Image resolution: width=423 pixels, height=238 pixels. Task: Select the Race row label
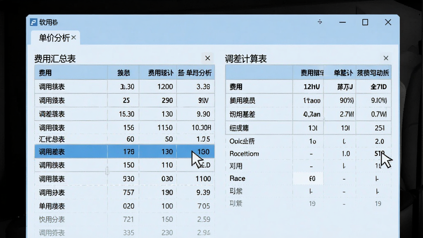(238, 178)
